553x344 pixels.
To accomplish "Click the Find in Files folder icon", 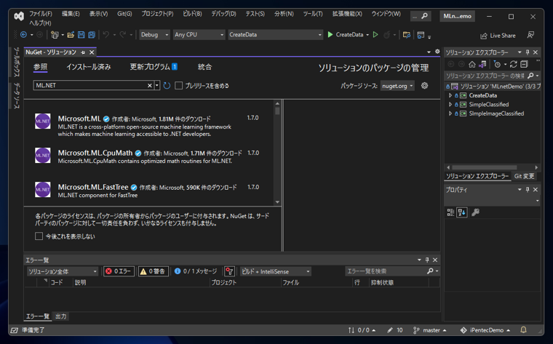I will pyautogui.click(x=406, y=34).
